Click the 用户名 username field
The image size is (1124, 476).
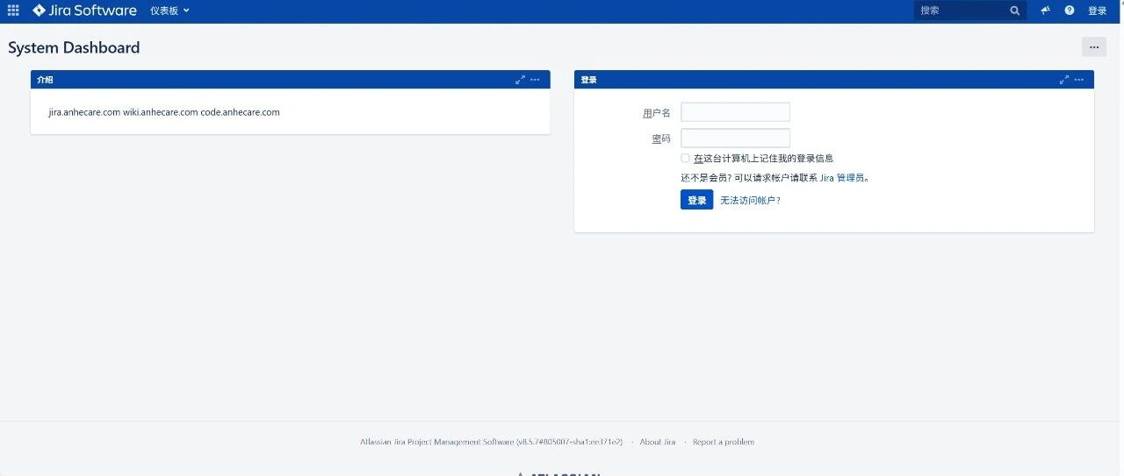[736, 112]
